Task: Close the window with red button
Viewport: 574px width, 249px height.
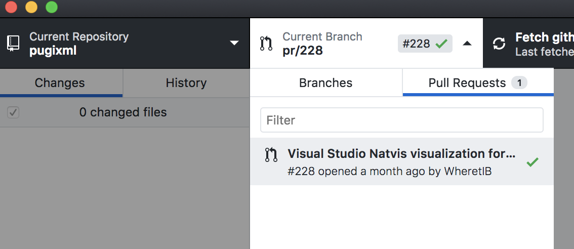Action: (11, 7)
